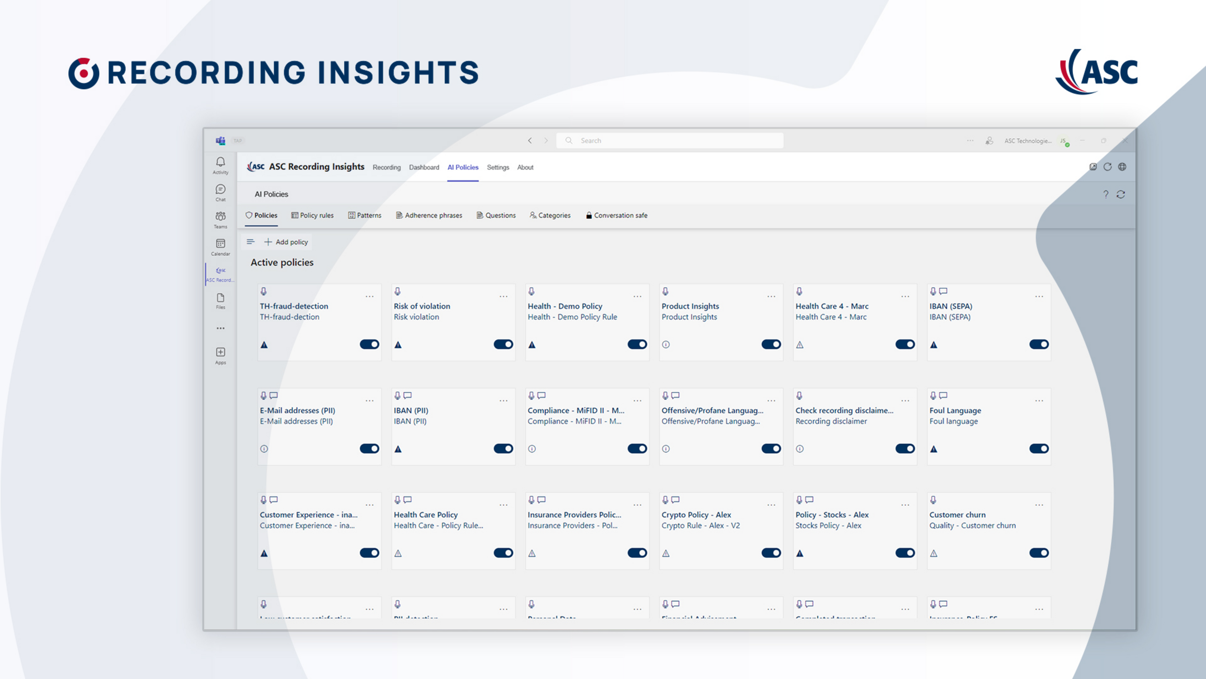The image size is (1206, 679).
Task: Disable the TH-fraud-detection policy toggle
Action: (x=369, y=344)
